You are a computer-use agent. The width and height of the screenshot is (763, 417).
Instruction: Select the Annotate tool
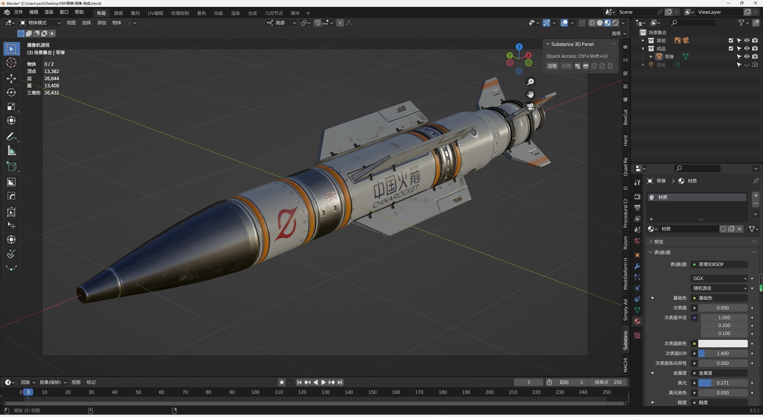click(x=11, y=136)
